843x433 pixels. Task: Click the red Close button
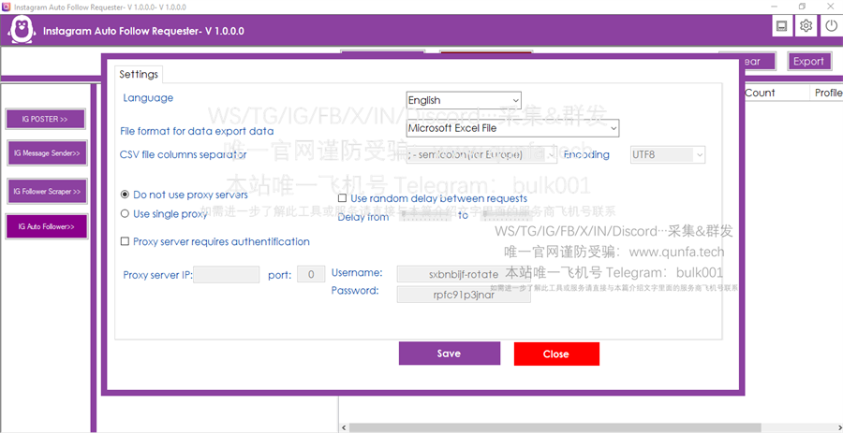pos(556,354)
